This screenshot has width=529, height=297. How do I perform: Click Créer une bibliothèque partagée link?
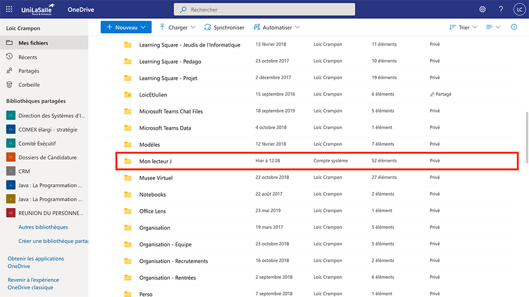click(x=53, y=241)
